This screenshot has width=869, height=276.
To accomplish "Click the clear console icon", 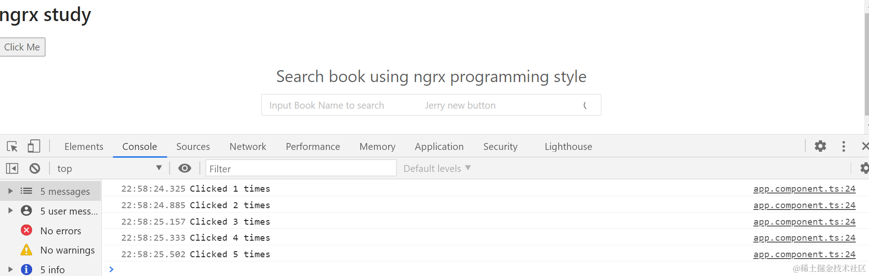I will click(35, 169).
